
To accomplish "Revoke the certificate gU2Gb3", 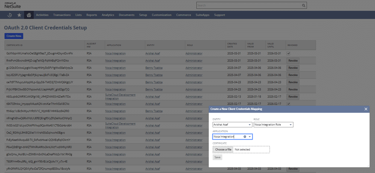I will [x=293, y=68].
